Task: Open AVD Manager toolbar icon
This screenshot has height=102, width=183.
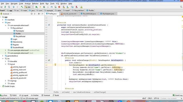Action: point(64,7)
